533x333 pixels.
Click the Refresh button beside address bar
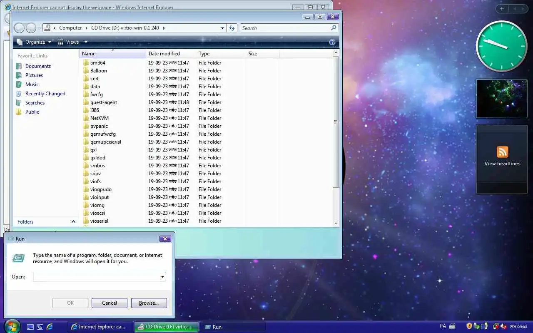click(232, 28)
